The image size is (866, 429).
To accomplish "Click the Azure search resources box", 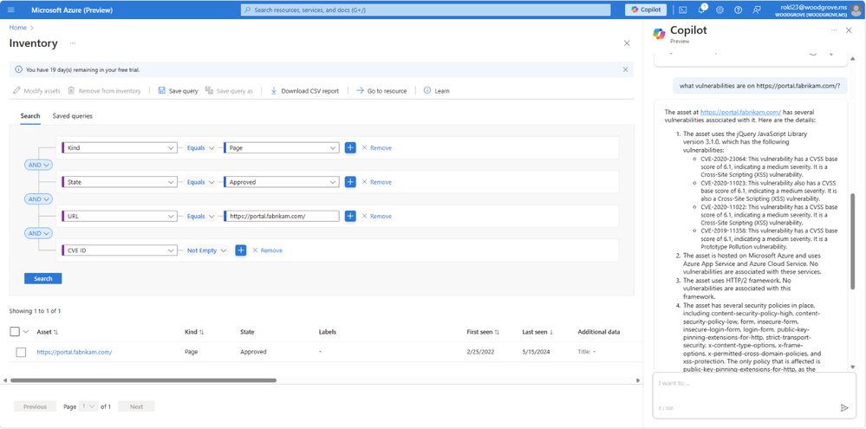I will [426, 10].
